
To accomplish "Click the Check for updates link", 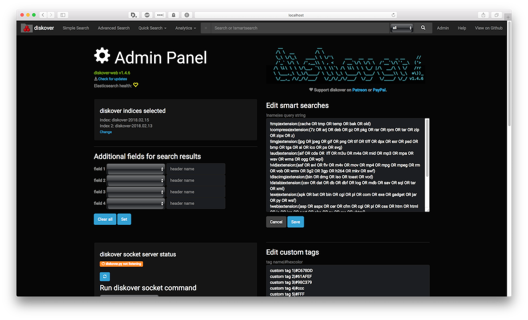I will [x=112, y=79].
